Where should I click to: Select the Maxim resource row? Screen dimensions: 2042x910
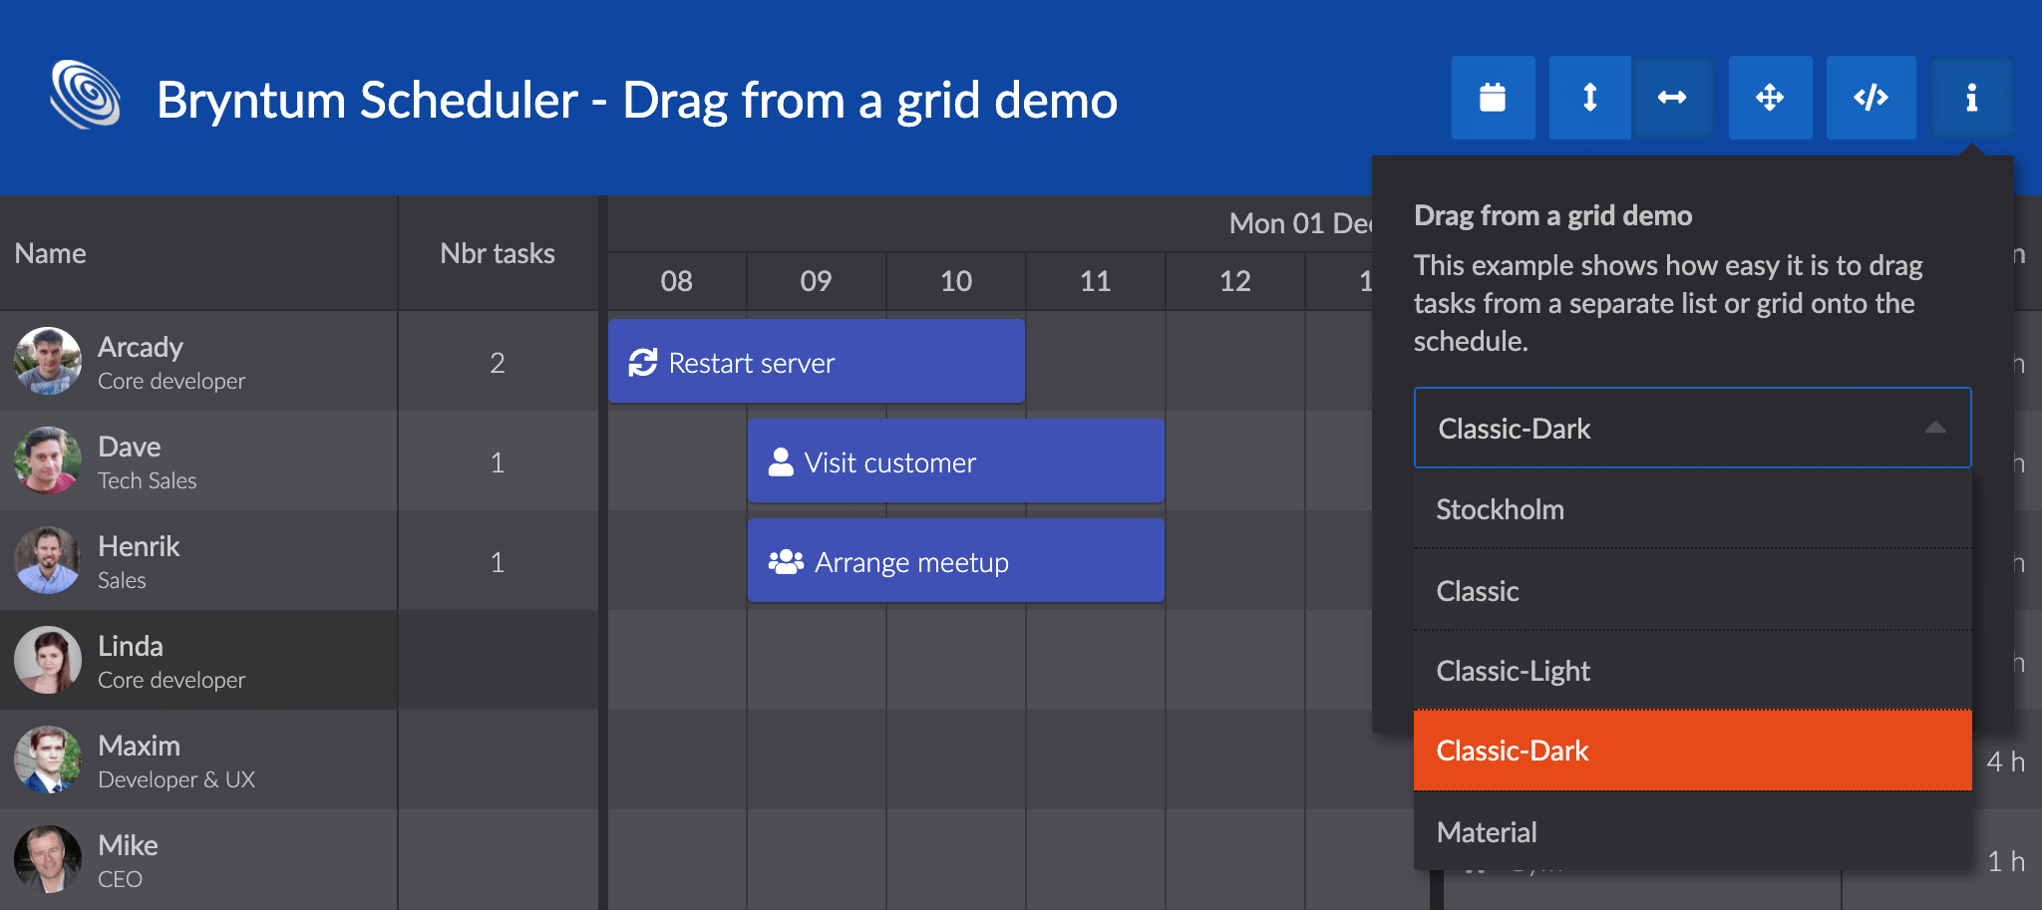click(199, 759)
